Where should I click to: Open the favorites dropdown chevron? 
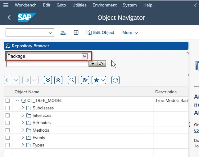[x=103, y=80]
